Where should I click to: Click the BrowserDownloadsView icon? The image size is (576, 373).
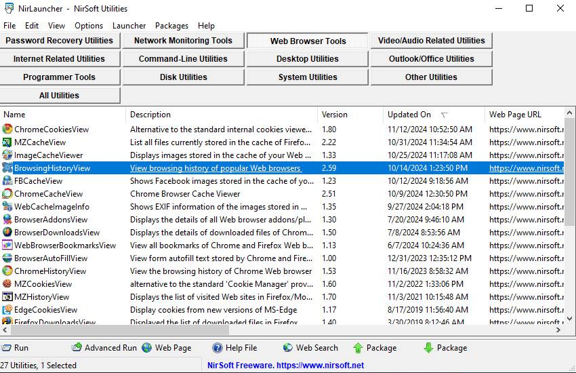click(7, 232)
